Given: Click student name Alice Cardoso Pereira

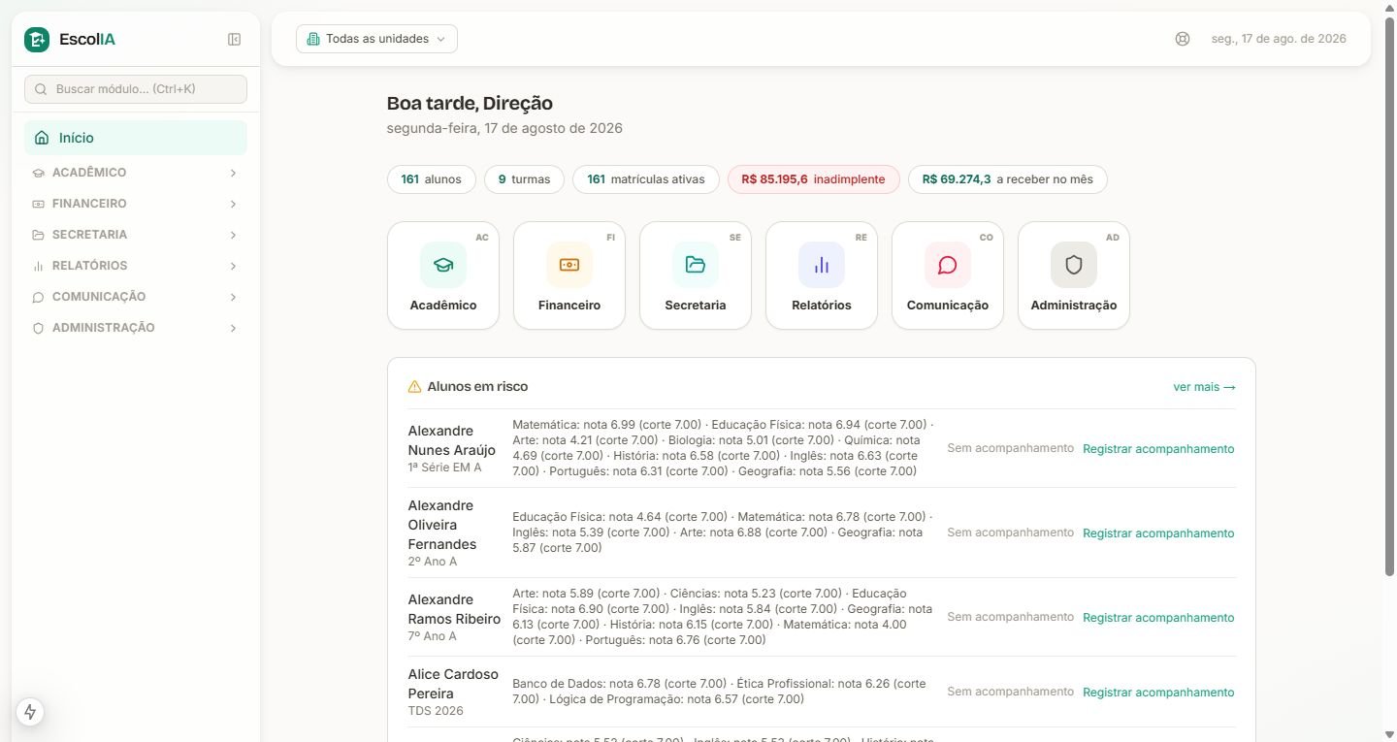Looking at the screenshot, I should 453,684.
